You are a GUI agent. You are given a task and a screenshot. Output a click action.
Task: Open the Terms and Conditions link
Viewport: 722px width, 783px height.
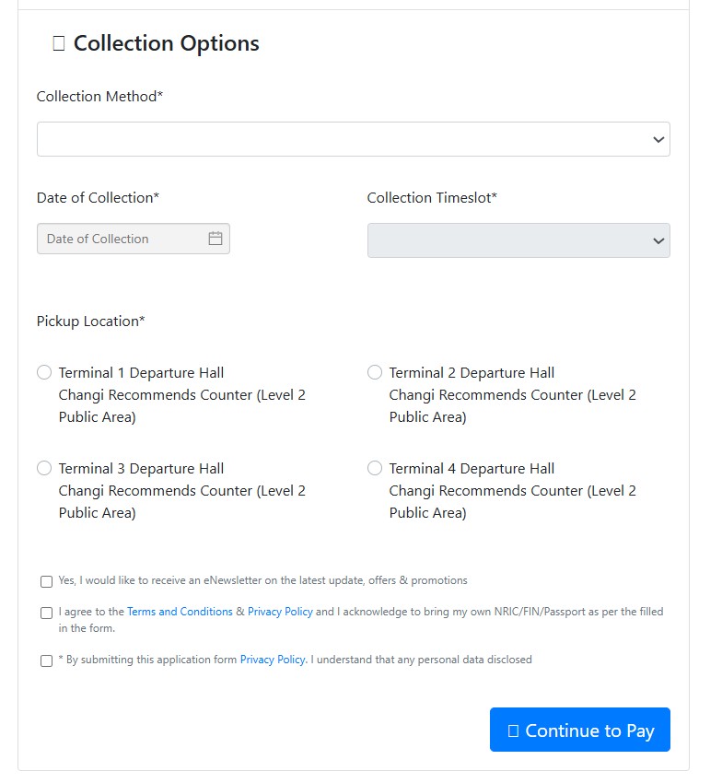click(x=180, y=612)
